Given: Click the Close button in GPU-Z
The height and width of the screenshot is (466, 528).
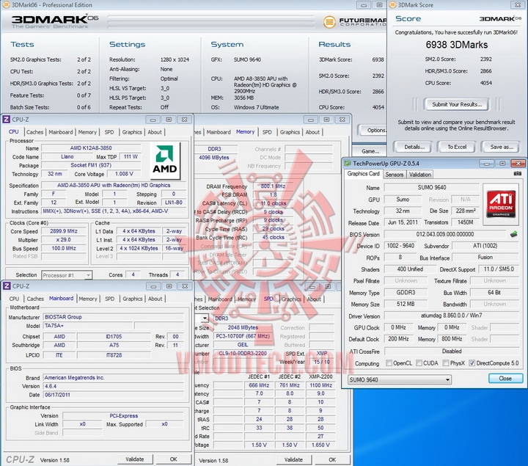Looking at the screenshot, I should 505,379.
